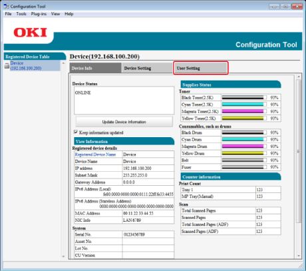Click the Registered Device Name link

coord(95,154)
